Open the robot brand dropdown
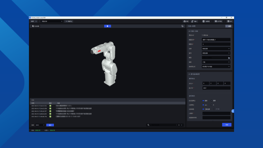This screenshot has height=148, width=263. tap(216, 49)
